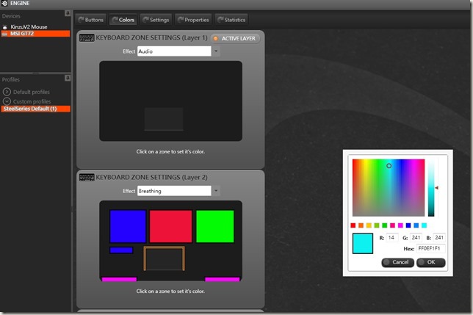
Task: Click the G value field
Action: 416,238
